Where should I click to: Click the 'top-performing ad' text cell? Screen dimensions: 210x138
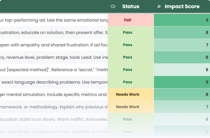[x=54, y=20]
